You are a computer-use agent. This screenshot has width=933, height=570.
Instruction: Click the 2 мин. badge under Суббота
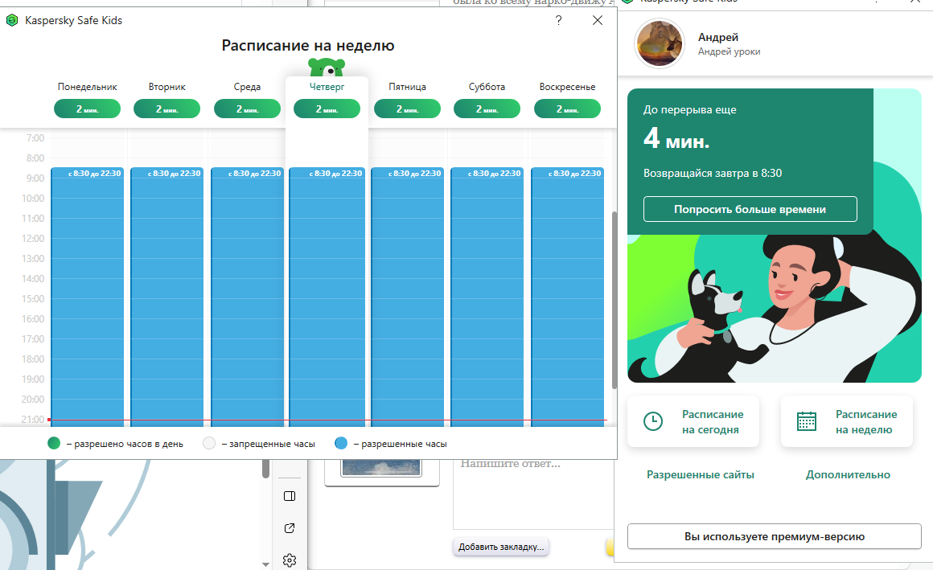point(487,109)
